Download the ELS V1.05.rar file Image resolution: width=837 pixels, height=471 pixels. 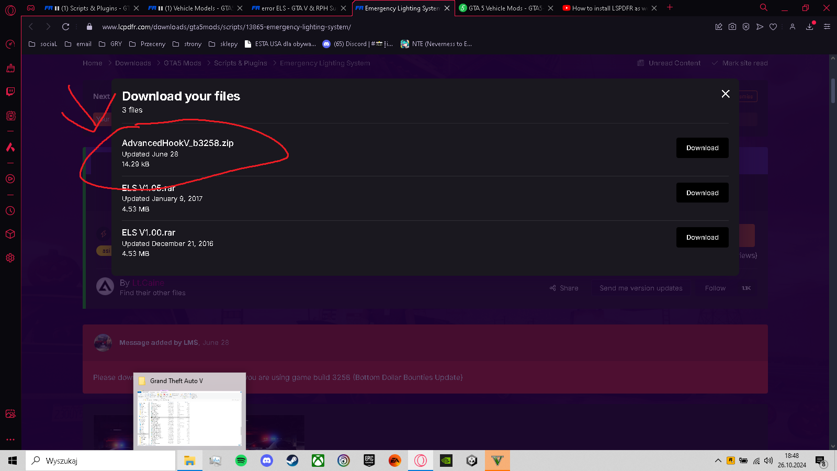click(x=702, y=193)
